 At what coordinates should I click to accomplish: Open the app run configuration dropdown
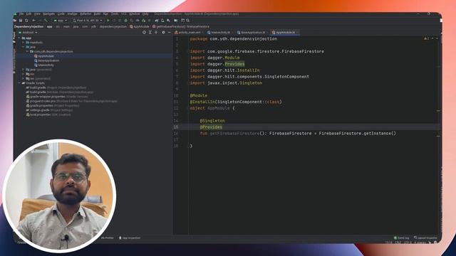point(60,21)
